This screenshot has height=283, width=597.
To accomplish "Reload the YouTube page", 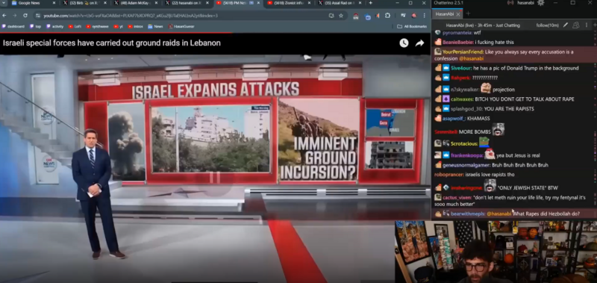I will 25,16.
